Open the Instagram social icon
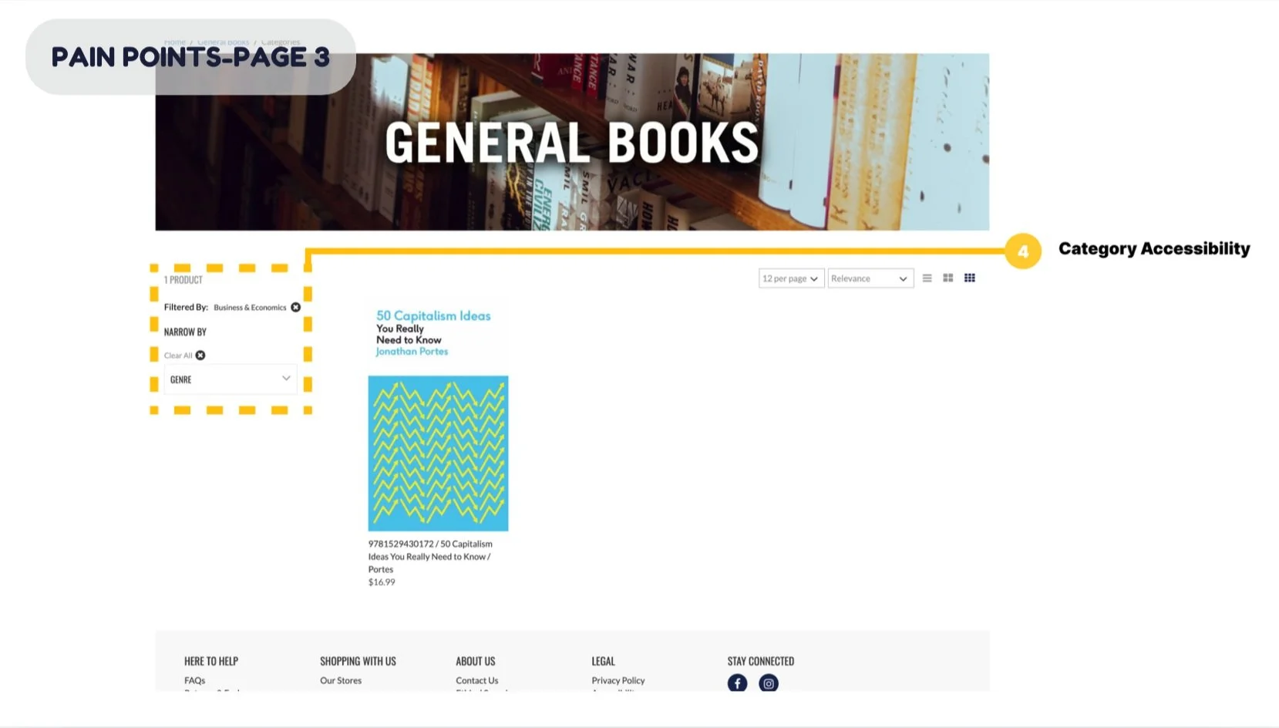The width and height of the screenshot is (1279, 728). (769, 683)
